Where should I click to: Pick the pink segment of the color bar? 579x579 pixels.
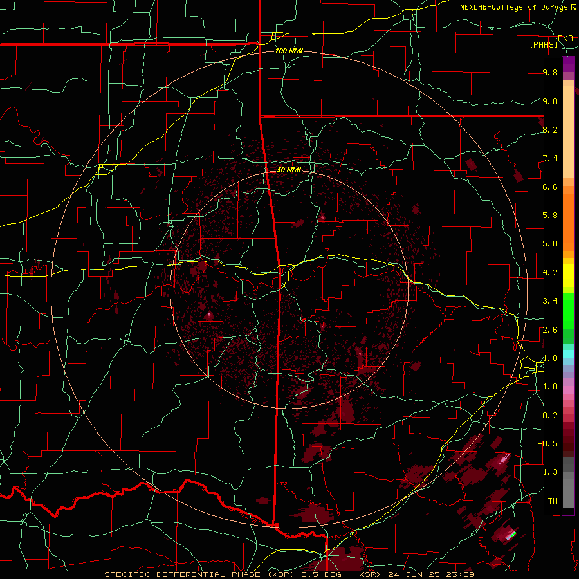click(568, 390)
